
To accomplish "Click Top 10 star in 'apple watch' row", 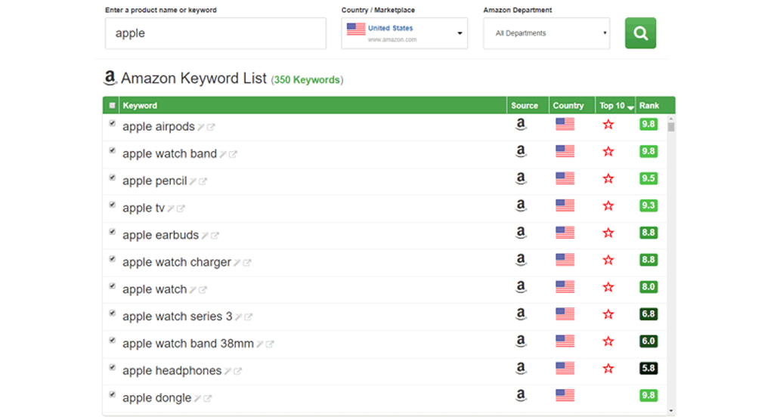I will pos(608,287).
